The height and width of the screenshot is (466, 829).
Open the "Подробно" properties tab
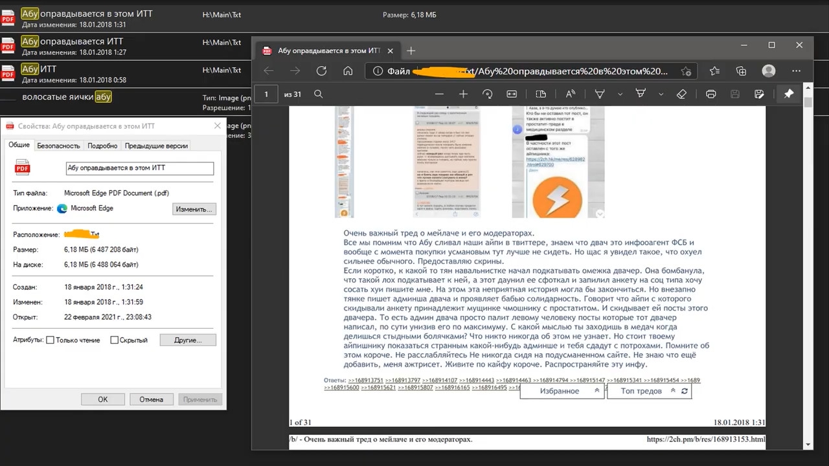(102, 146)
